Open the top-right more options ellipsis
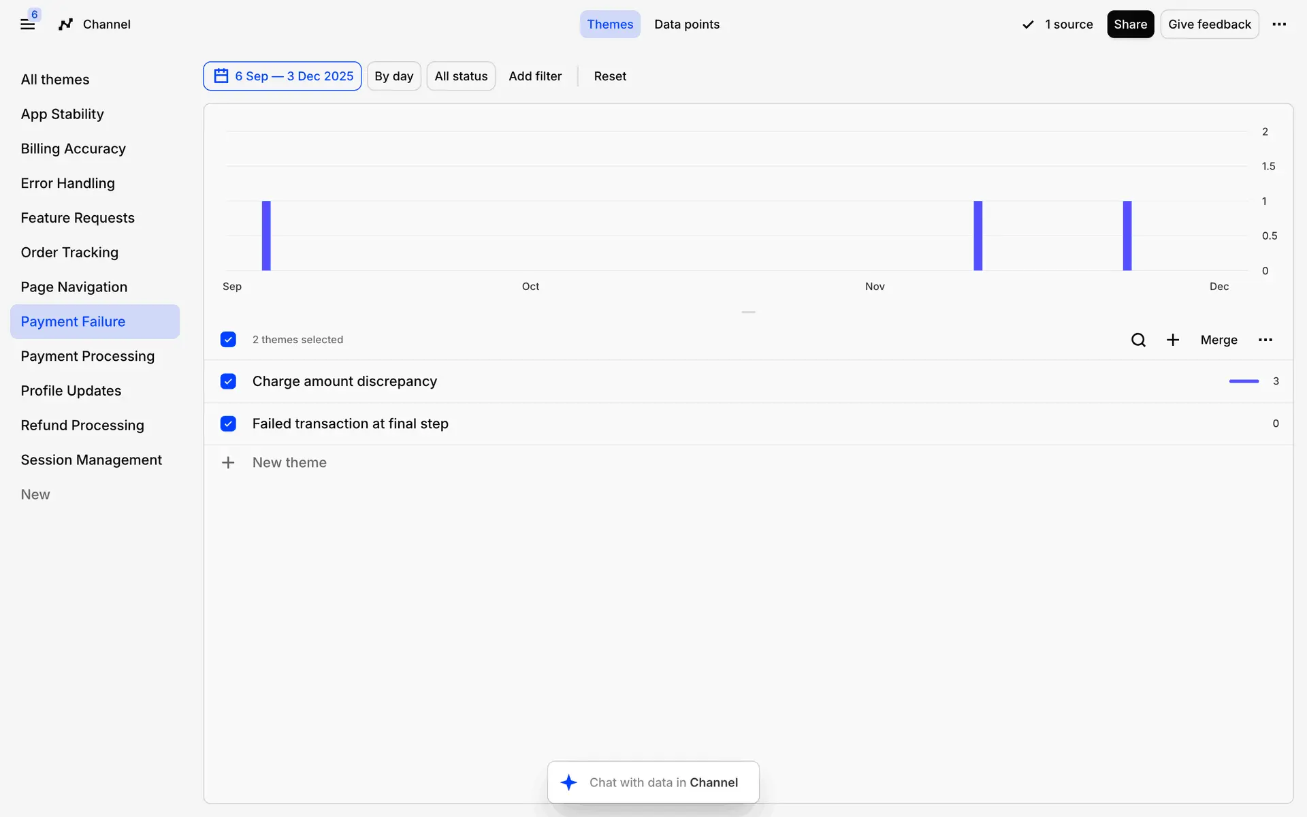The height and width of the screenshot is (817, 1307). tap(1279, 25)
